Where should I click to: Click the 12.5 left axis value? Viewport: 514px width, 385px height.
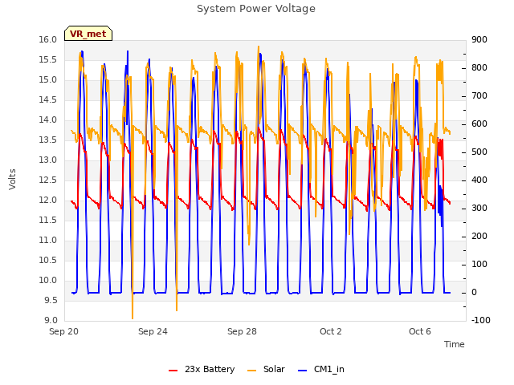[48, 180]
